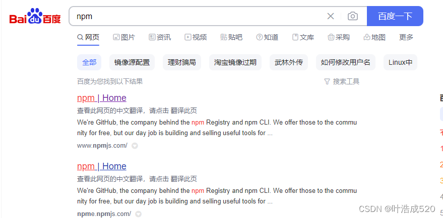Click the npme.npmjs.com/ URL text

104,214
